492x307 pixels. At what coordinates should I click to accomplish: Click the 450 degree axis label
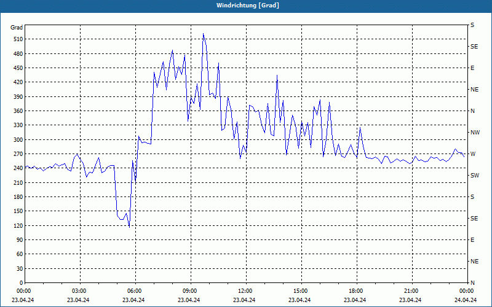click(18, 68)
